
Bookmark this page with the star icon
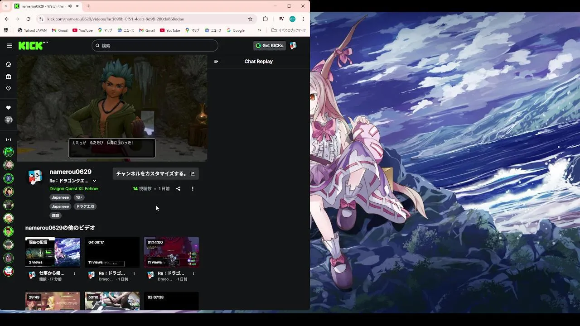(x=250, y=19)
